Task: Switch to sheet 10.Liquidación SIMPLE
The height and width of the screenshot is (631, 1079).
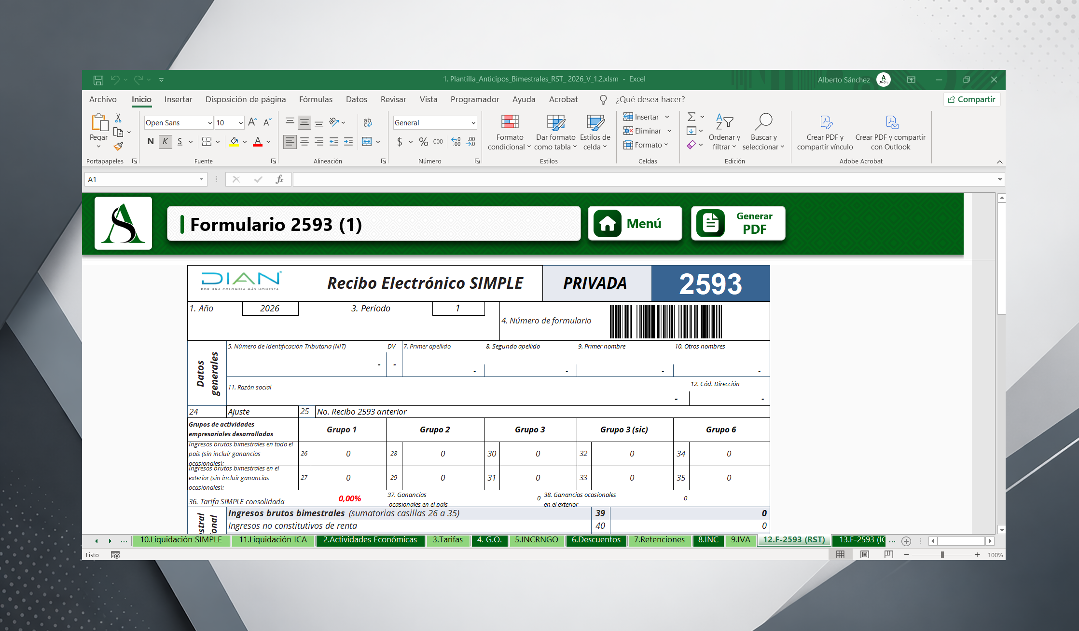Action: [181, 540]
